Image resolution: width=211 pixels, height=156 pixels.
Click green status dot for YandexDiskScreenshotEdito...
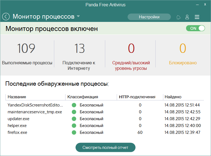[x=74, y=105]
